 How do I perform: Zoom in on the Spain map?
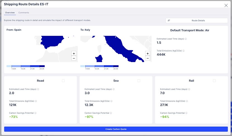point(74,54)
